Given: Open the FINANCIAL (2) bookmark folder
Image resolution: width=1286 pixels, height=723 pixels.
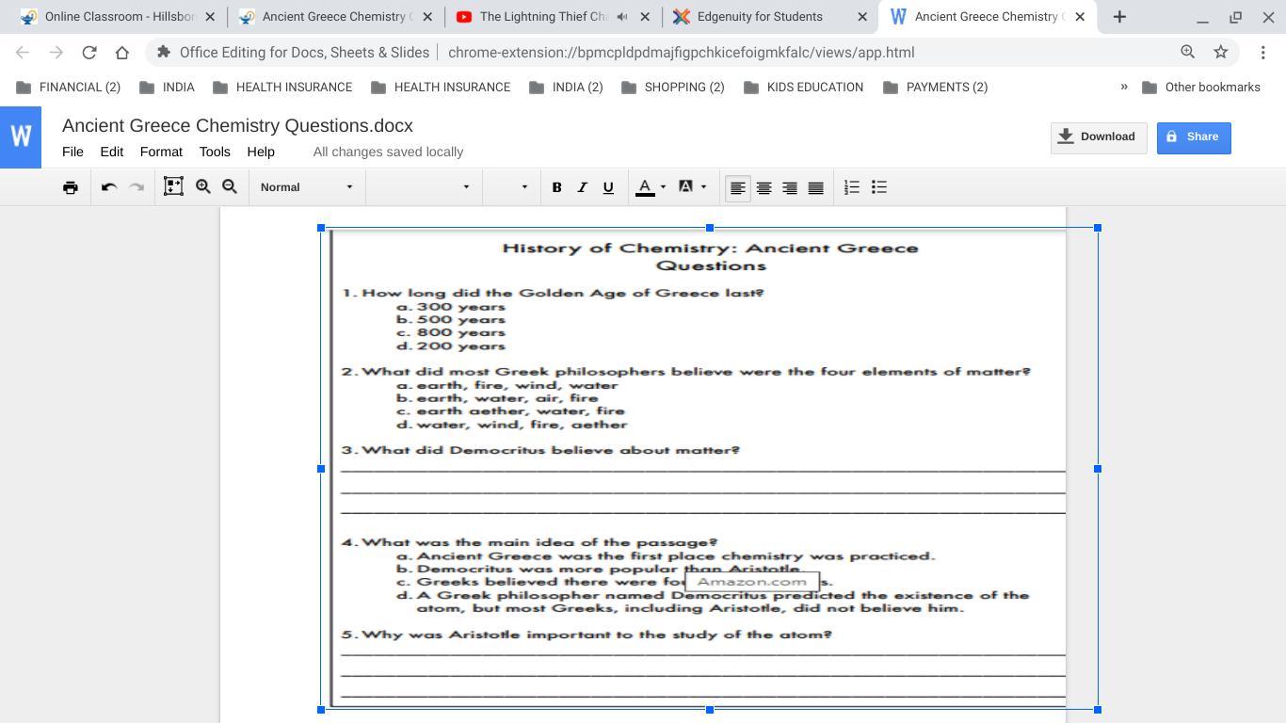Looking at the screenshot, I should (69, 87).
